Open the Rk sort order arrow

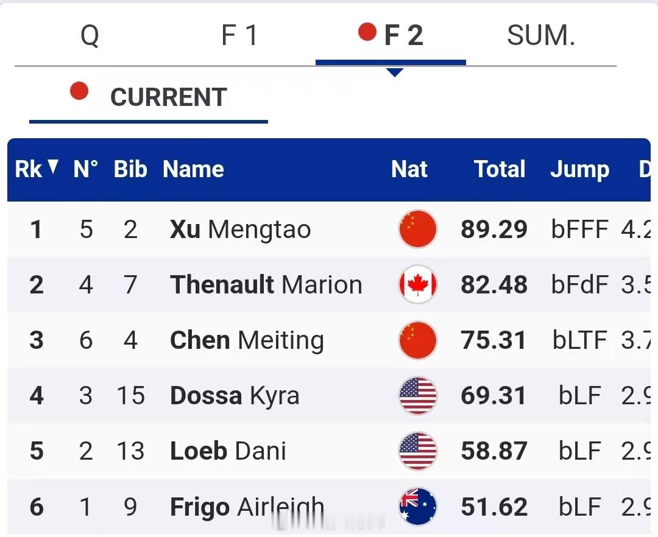[x=54, y=166]
